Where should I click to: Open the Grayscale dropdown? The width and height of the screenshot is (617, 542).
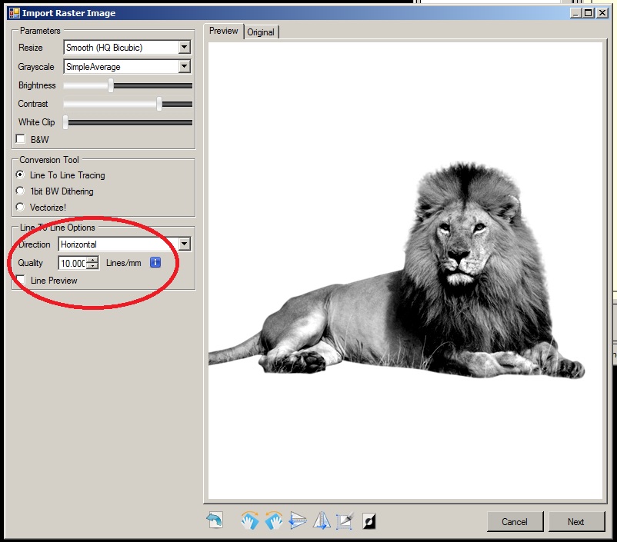(184, 66)
